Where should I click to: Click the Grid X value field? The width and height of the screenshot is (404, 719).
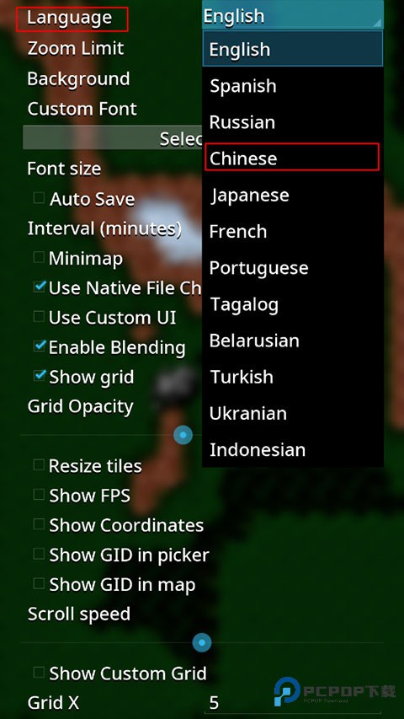pos(293,702)
